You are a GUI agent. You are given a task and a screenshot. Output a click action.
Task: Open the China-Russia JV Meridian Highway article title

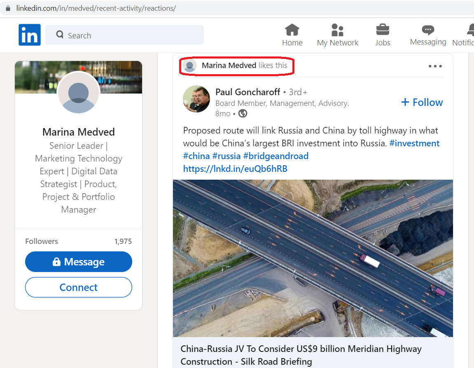click(x=301, y=355)
